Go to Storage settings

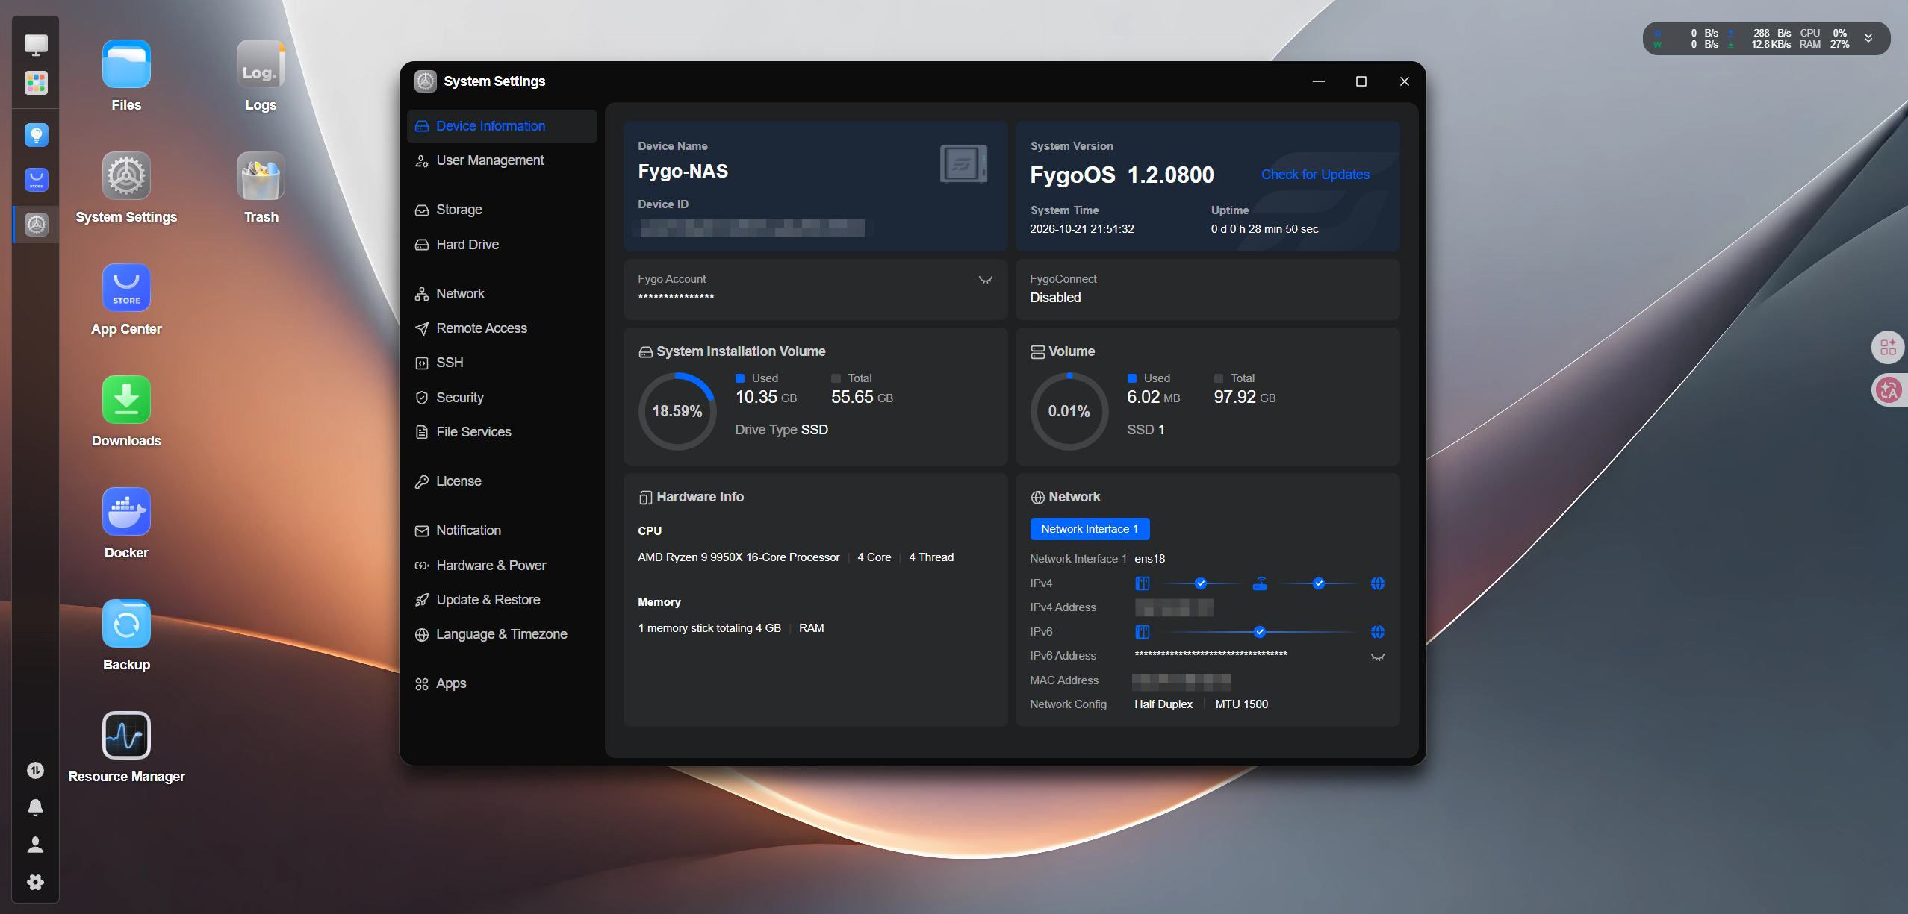[502, 210]
